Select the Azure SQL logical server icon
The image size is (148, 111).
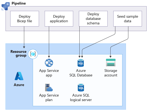81,87
